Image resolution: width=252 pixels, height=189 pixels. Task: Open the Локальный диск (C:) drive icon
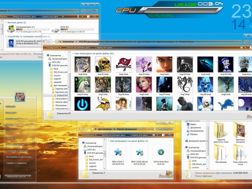point(11,29)
